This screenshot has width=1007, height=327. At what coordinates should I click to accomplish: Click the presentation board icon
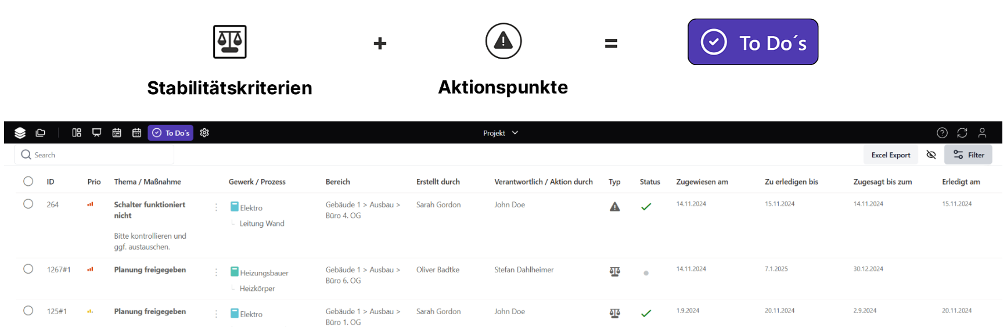point(96,133)
